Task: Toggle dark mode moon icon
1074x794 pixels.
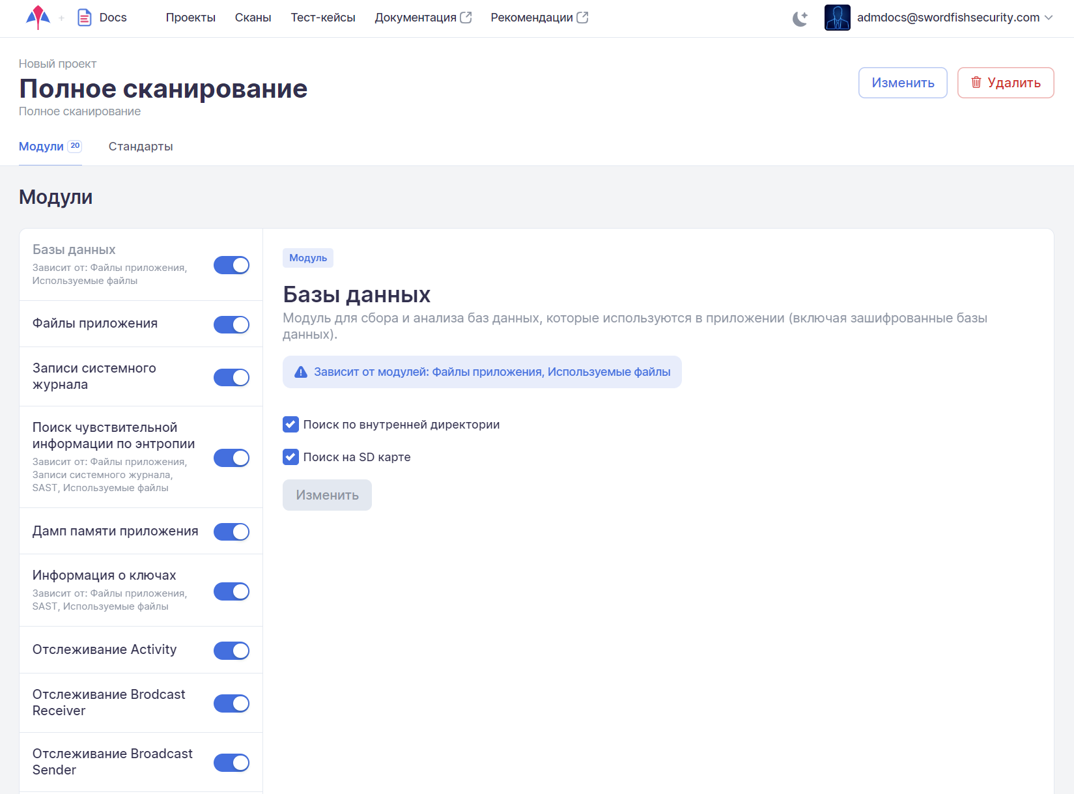Action: click(800, 18)
